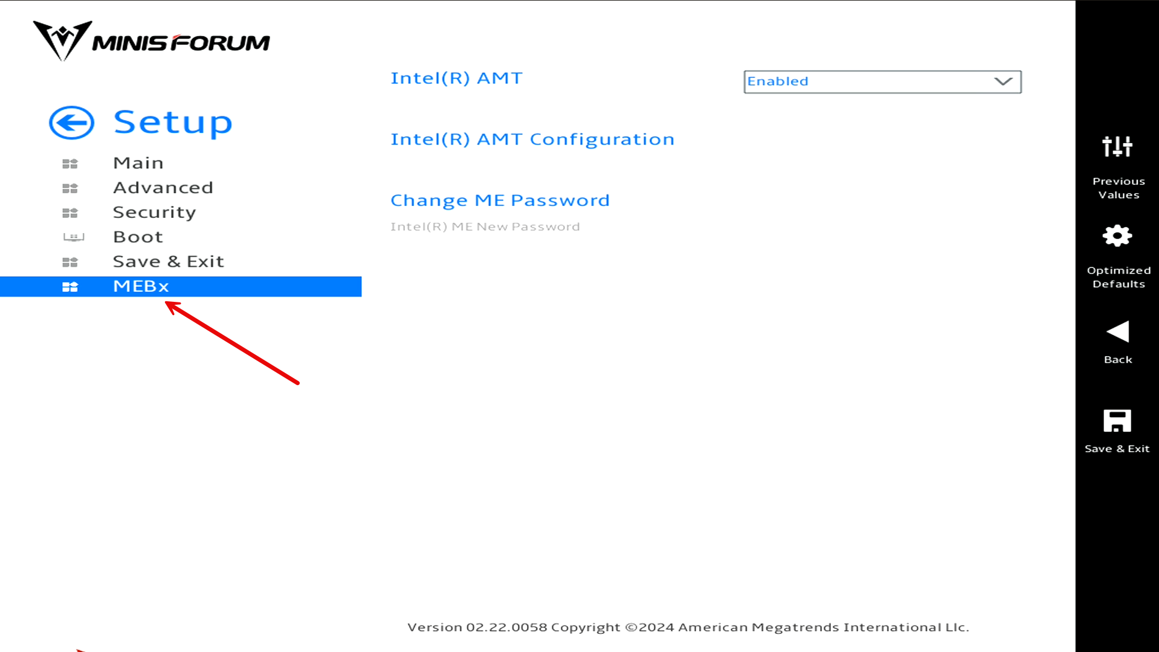Open Change ME Password
The image size is (1159, 652).
500,200
